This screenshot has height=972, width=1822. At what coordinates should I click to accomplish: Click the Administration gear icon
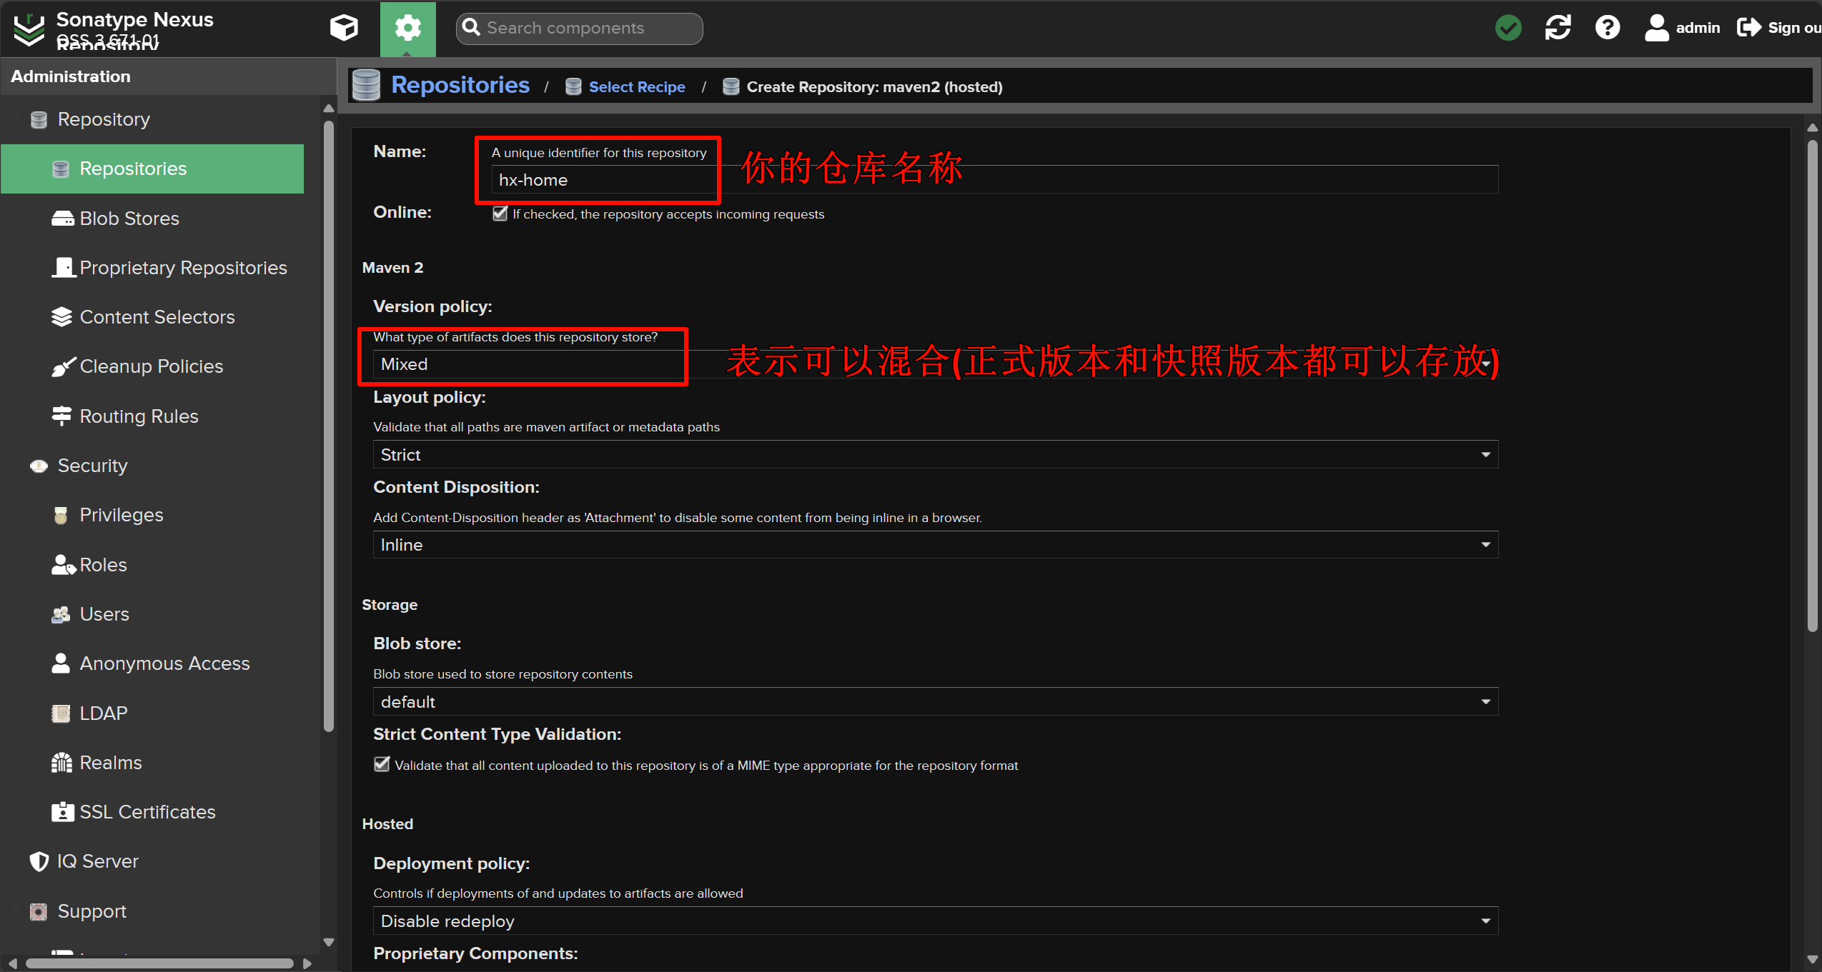click(x=407, y=28)
